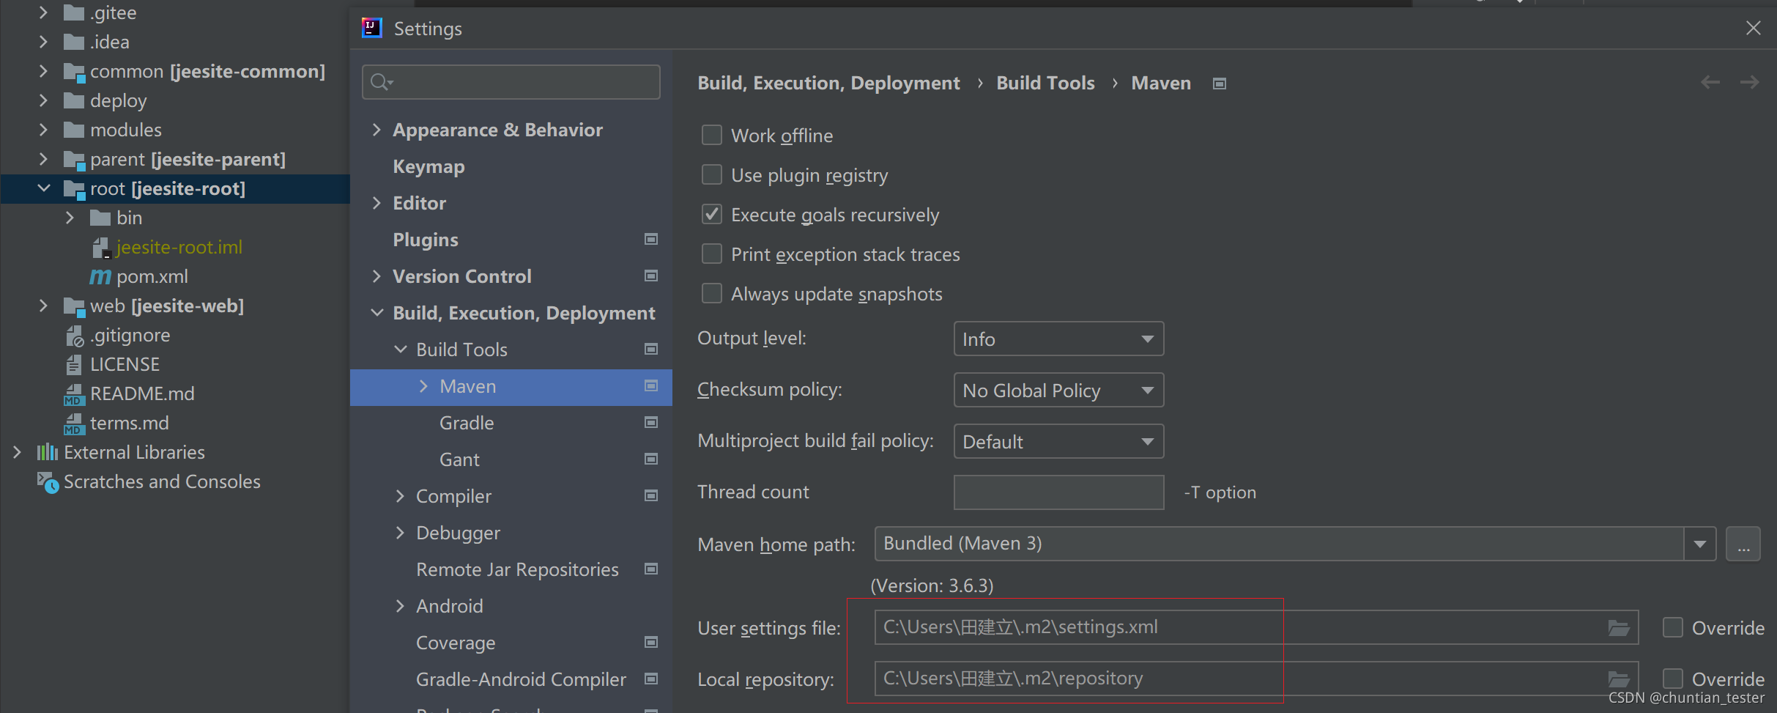The width and height of the screenshot is (1777, 713).
Task: Enable Use plugin registry checkbox
Action: (x=712, y=174)
